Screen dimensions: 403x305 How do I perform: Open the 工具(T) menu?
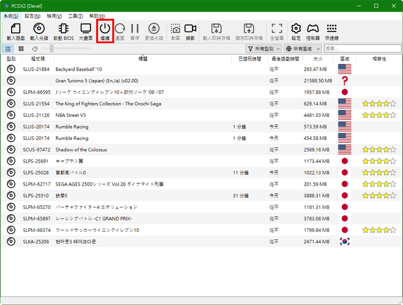(75, 16)
